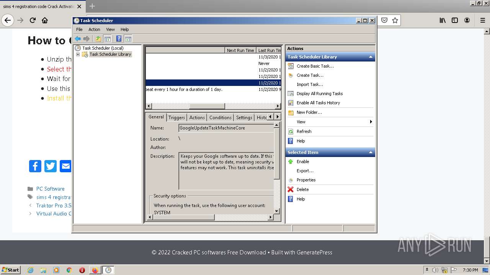Open the PC Software category link
Viewport: 490px width, 275px height.
click(x=51, y=189)
